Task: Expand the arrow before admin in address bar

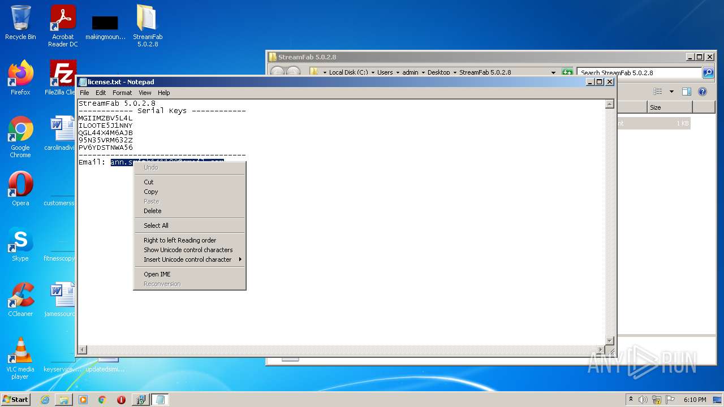Action: (x=398, y=72)
